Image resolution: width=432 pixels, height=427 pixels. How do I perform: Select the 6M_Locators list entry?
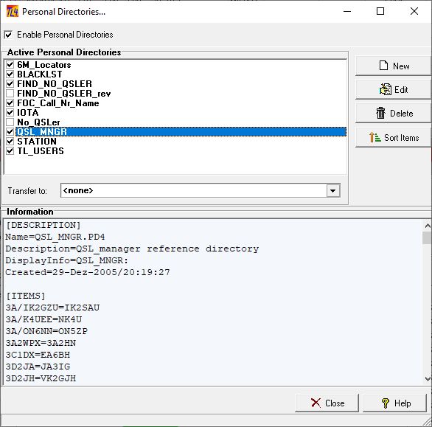pos(44,65)
